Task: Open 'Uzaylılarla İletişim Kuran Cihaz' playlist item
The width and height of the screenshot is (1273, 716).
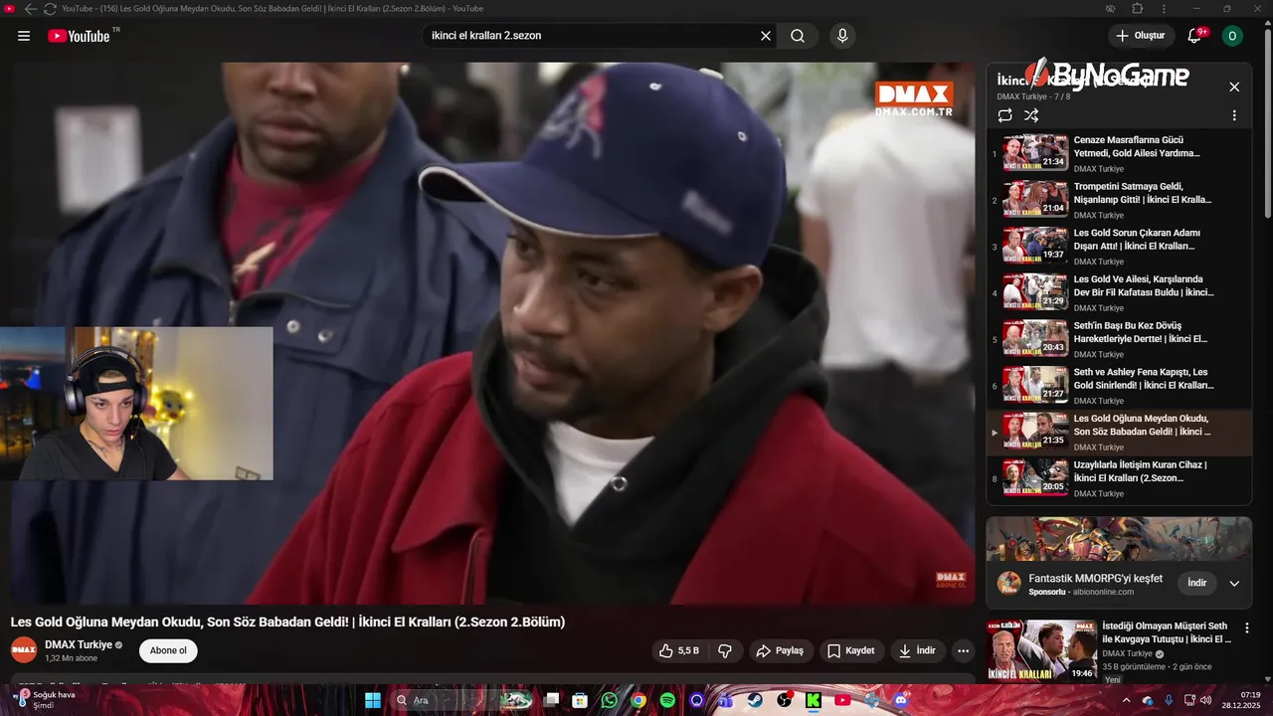Action: click(x=1119, y=478)
